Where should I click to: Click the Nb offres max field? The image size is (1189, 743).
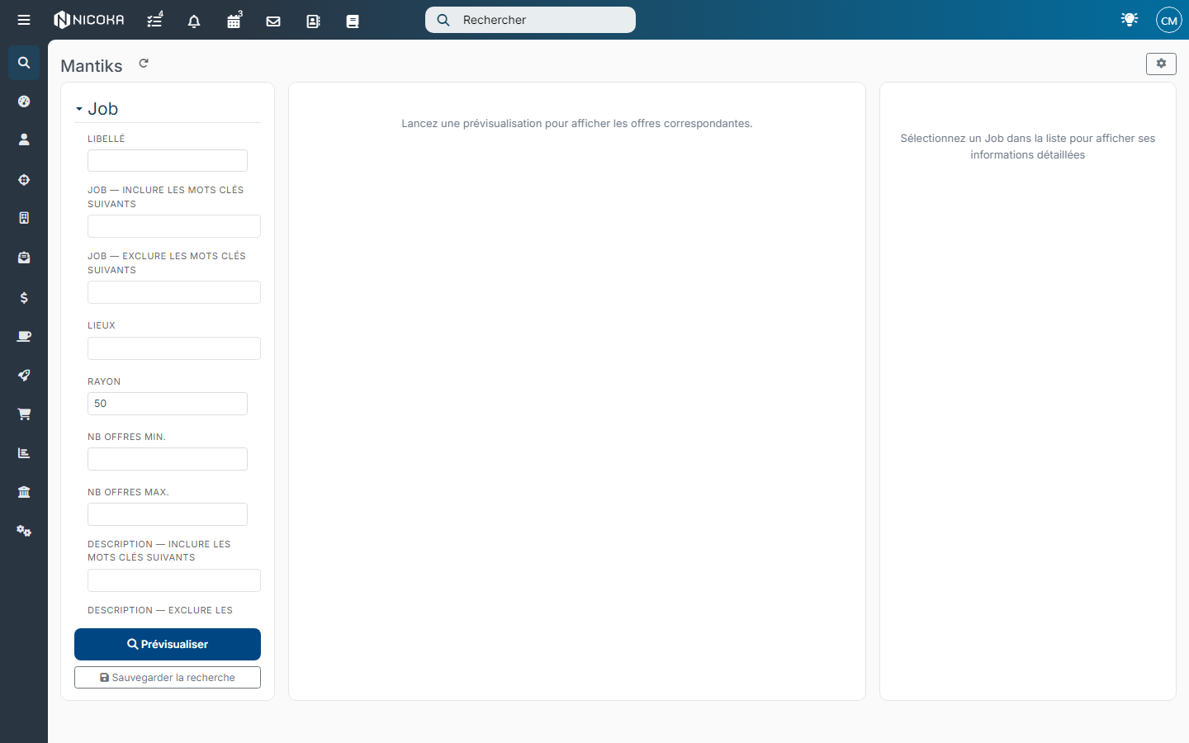click(168, 514)
